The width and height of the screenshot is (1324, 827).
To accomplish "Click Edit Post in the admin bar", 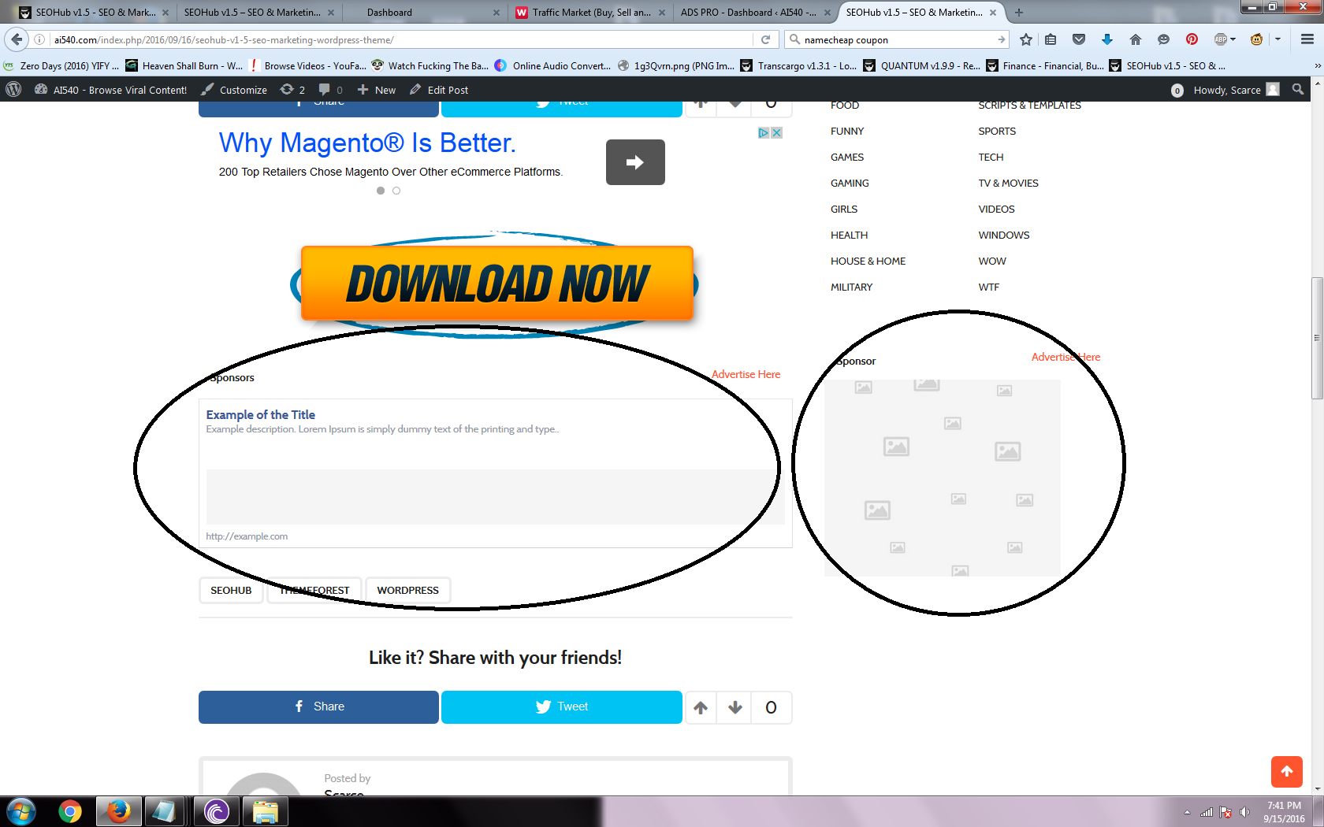I will tap(439, 90).
